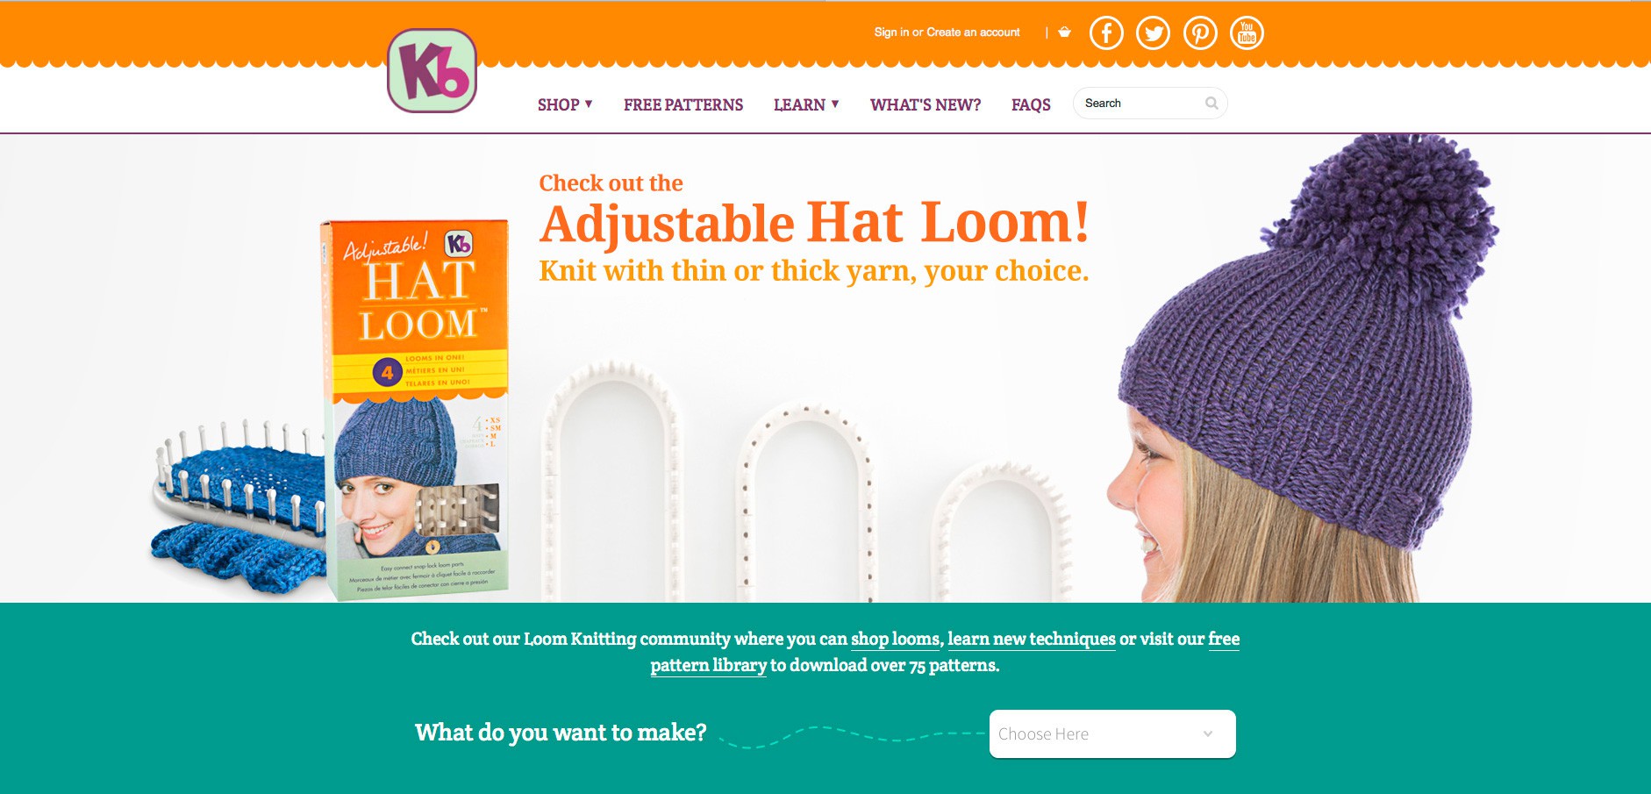Expand the SHOP menu arrow
This screenshot has width=1651, height=794.
click(x=589, y=104)
